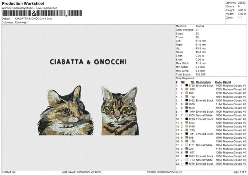
Task: Click the Wilcom EmbroideryStudio Level 3 Advanced line
Action: tap(29, 8)
